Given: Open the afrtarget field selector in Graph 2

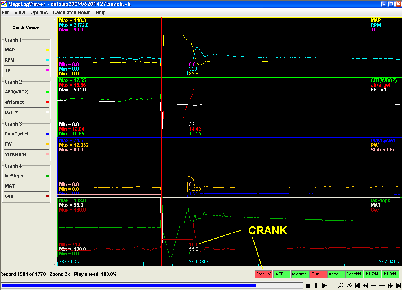Looking at the screenshot, I should click(x=27, y=102).
